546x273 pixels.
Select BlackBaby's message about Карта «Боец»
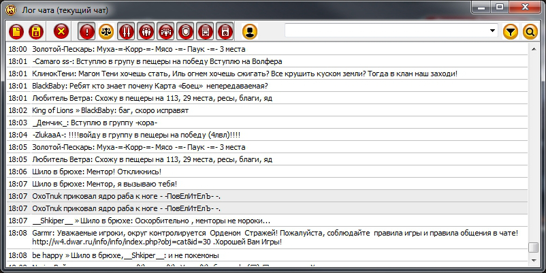click(x=150, y=86)
